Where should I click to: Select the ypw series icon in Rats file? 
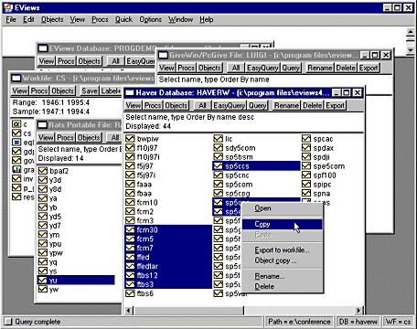43,253
